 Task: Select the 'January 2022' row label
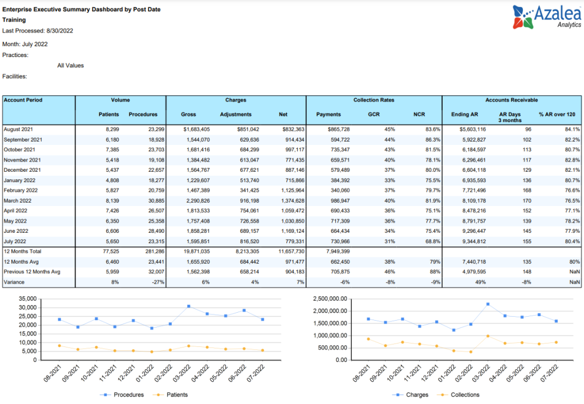[x=19, y=180]
